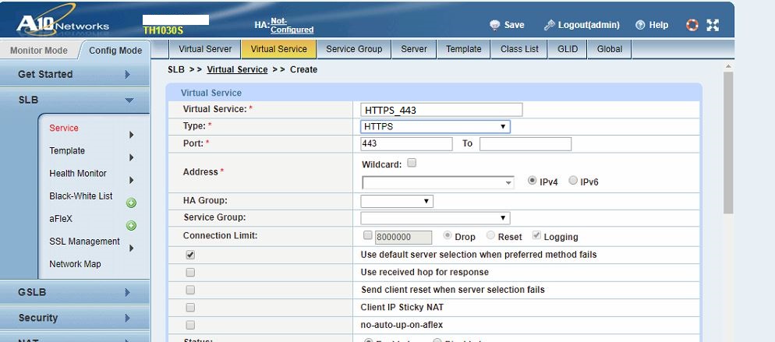Switch to the Virtual Server tab
775x342 pixels.
pos(205,49)
